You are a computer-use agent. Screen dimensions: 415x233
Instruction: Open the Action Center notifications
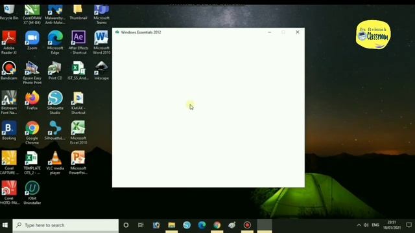click(409, 225)
